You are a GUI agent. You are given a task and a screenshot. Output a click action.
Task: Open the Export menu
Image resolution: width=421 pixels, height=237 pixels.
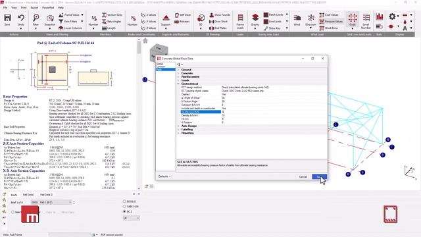point(34,7)
